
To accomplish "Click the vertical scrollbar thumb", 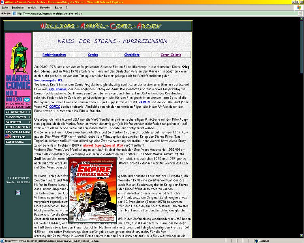I will [x=302, y=47].
